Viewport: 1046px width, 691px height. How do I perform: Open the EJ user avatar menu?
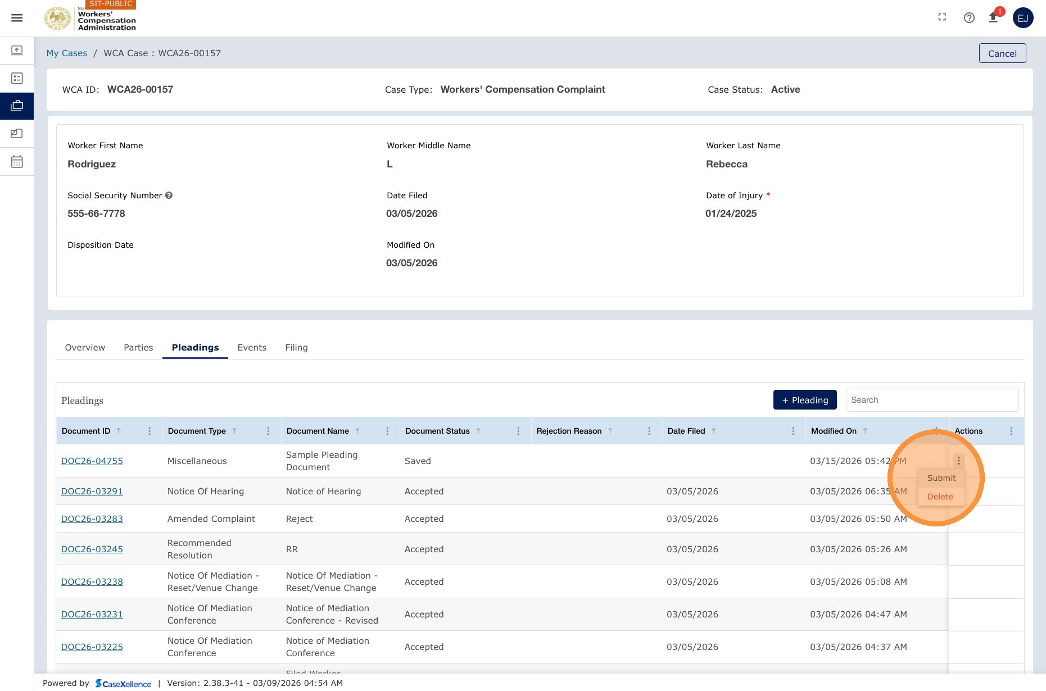pos(1023,18)
